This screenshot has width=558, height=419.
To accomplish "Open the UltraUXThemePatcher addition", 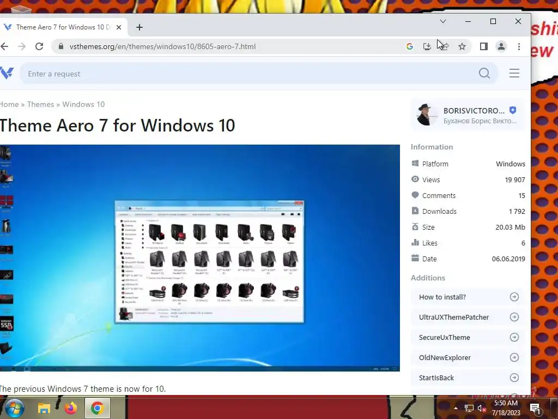I will coord(468,317).
